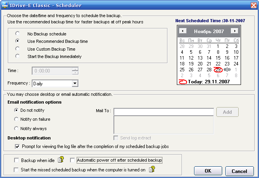Viewport: 259px width, 178px height.
Task: Click Today: 29.11.2007 in calendar
Action: [x=209, y=81]
